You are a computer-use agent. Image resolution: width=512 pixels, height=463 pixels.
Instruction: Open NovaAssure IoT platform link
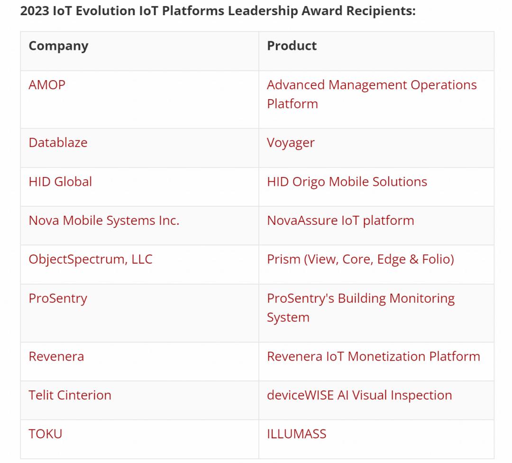click(340, 221)
